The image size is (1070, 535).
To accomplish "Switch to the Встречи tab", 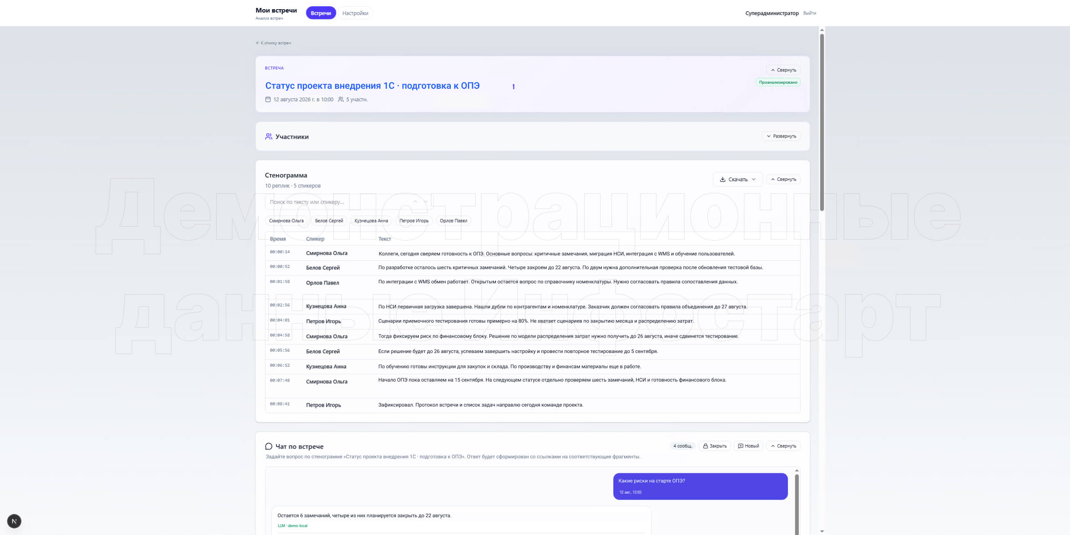I will pyautogui.click(x=321, y=13).
